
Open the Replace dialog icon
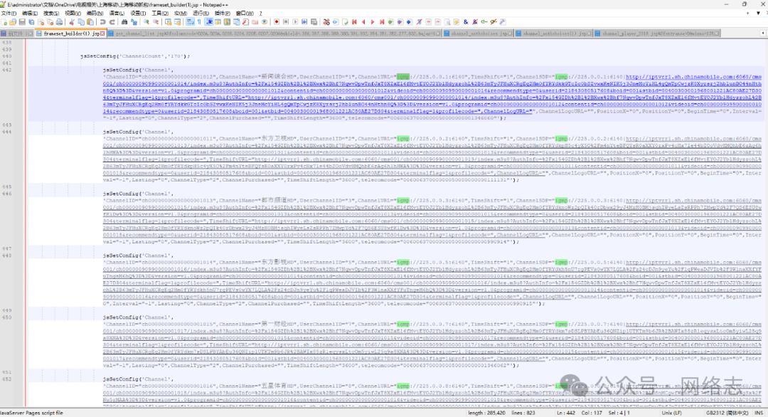click(x=134, y=22)
